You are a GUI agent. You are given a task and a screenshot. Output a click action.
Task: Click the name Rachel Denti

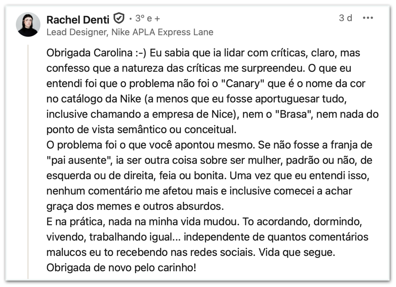[78, 20]
